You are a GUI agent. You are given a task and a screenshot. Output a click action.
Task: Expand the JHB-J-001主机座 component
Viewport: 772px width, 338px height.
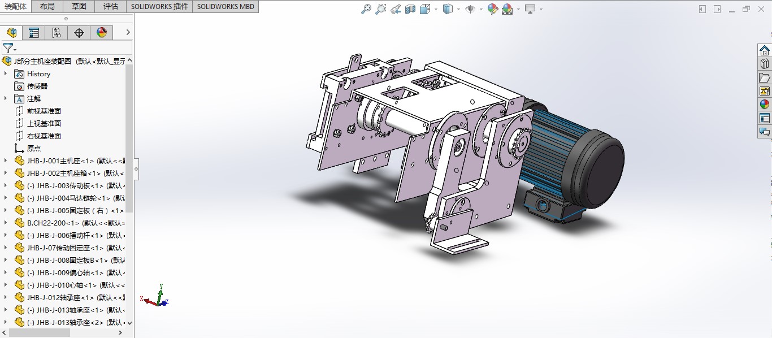6,161
